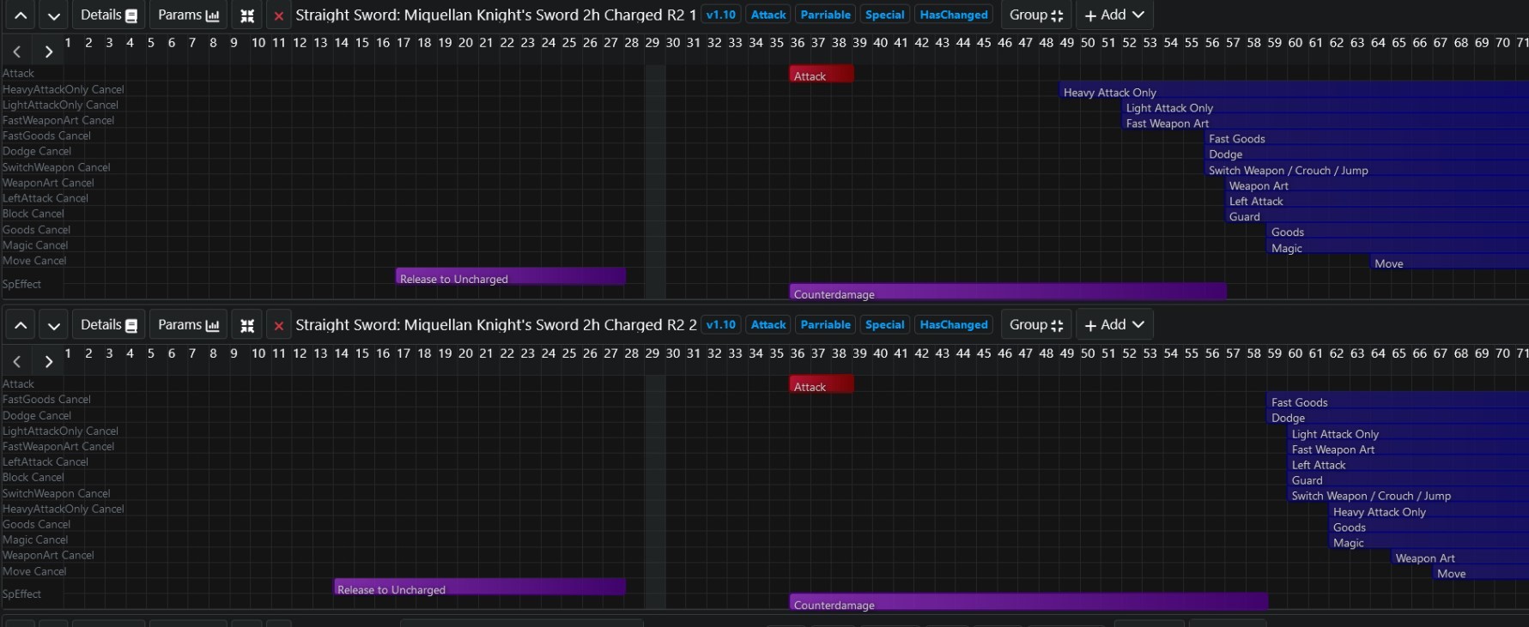The height and width of the screenshot is (627, 1529).
Task: Select Weapon Art bar in R2 1
Action: click(1377, 184)
